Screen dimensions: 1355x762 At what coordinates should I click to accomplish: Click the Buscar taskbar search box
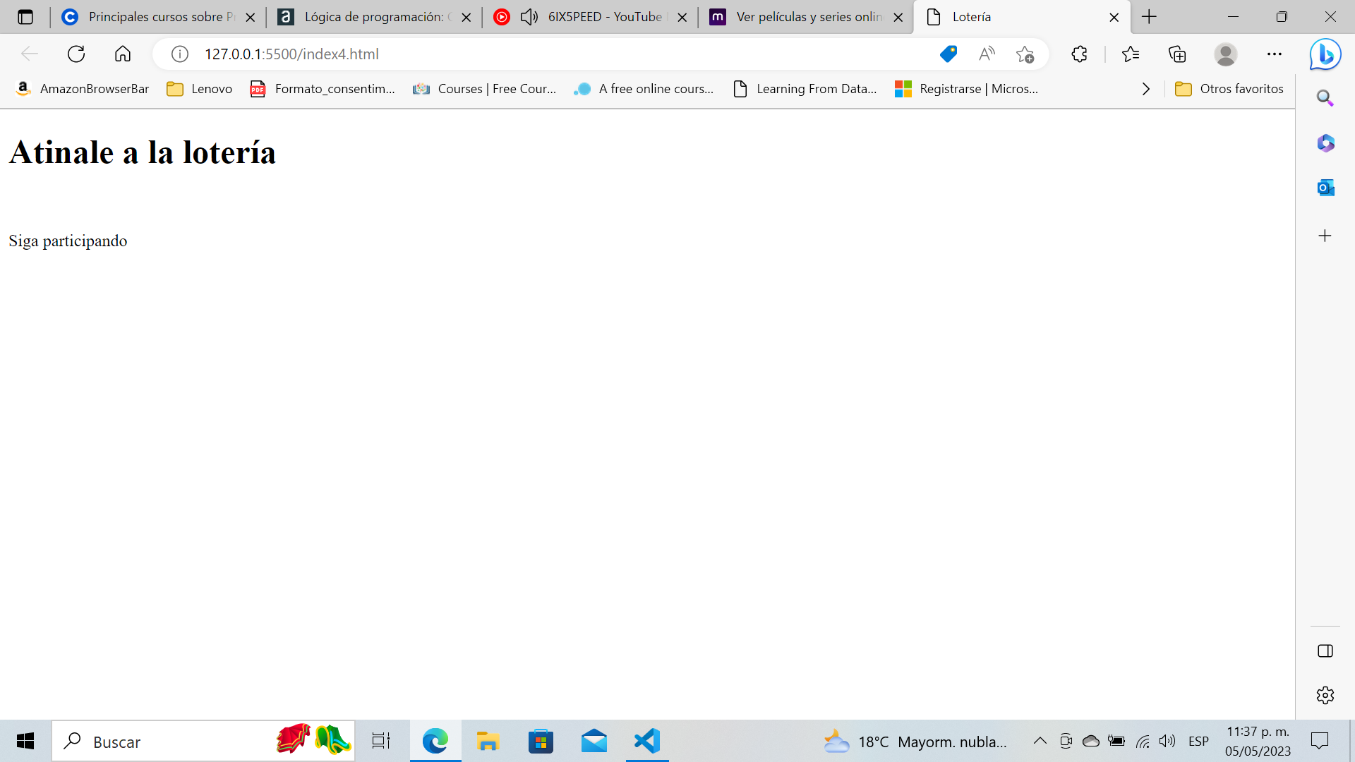(203, 741)
